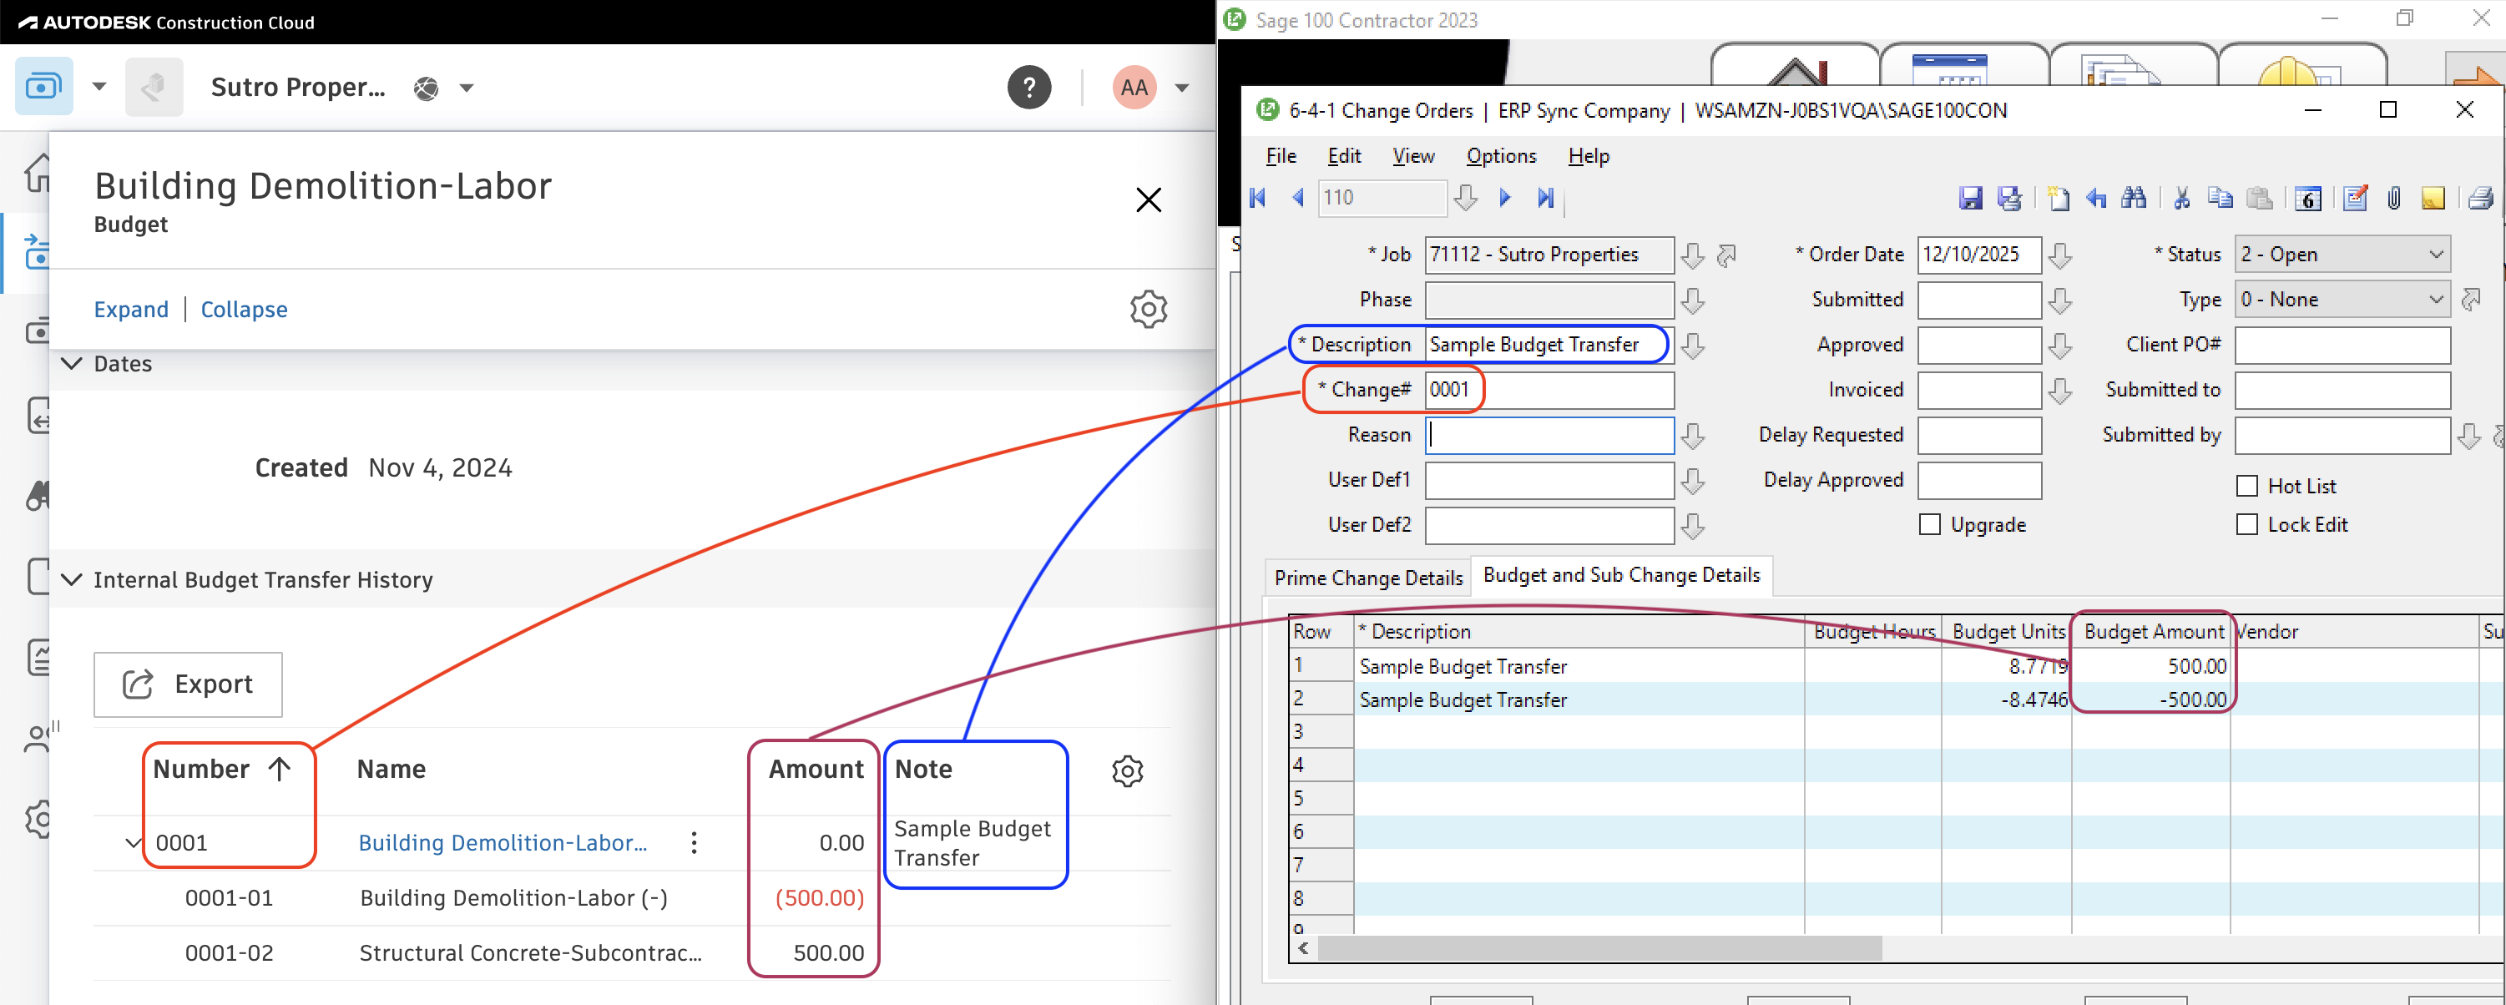The image size is (2506, 1005).
Task: Click inside the Reason input field
Action: 1547,435
